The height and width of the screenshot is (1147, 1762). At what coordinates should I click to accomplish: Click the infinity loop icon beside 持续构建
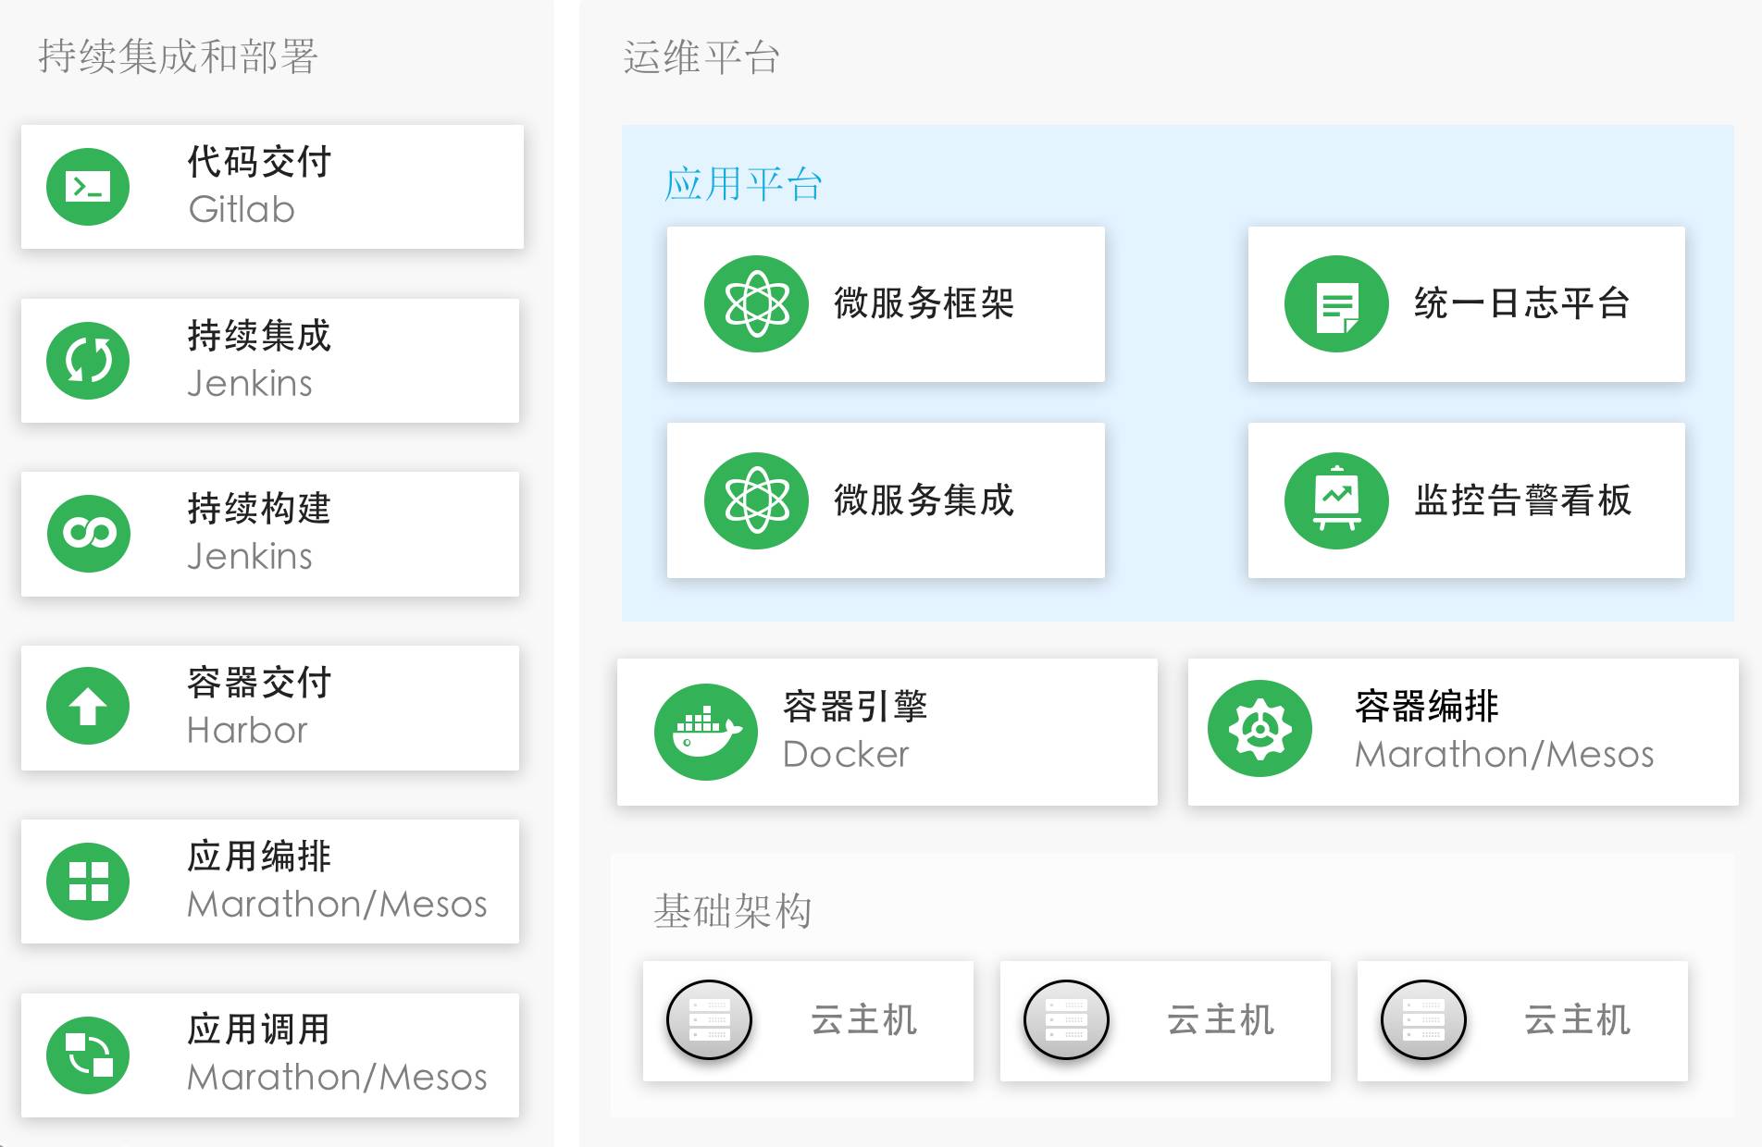click(x=88, y=534)
